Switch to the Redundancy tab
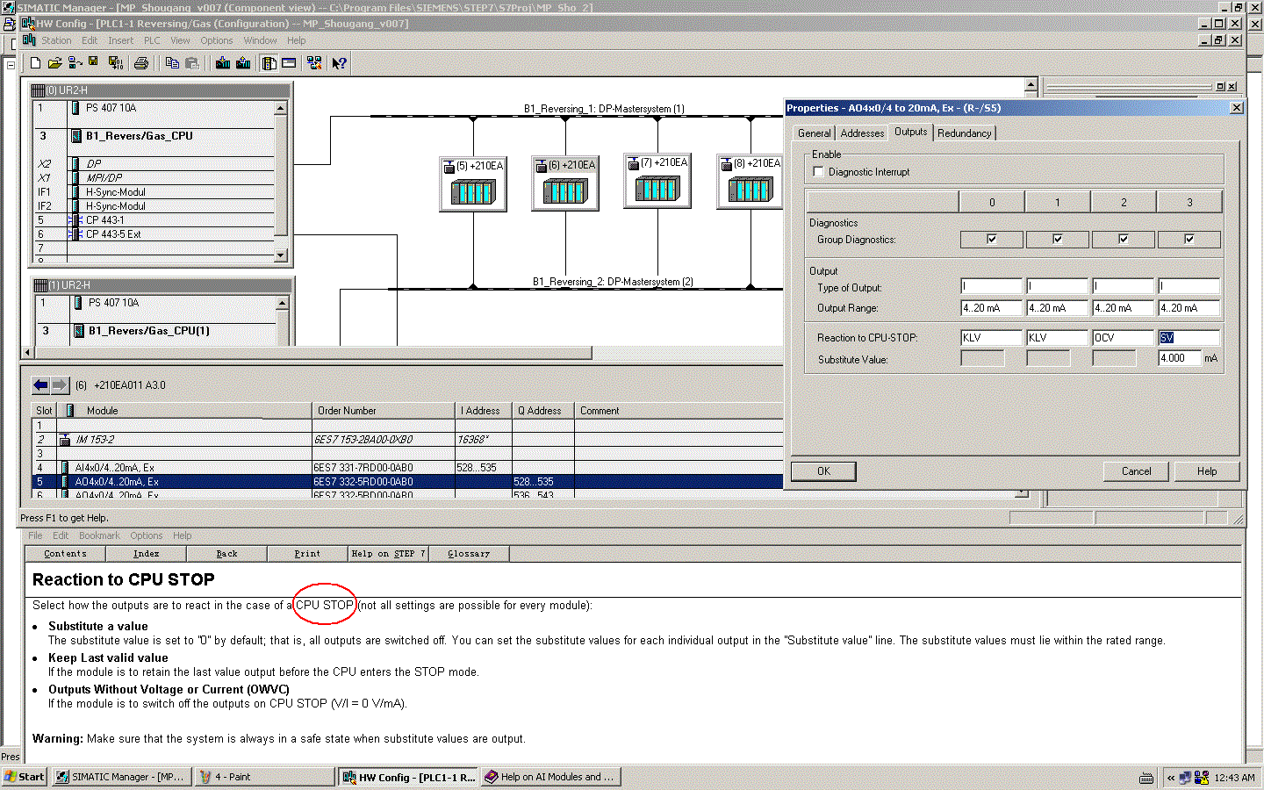Screen dimensions: 1264x790 [964, 133]
